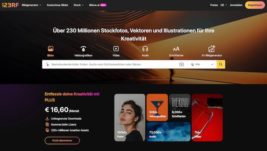The image size is (267, 151).
Task: Open the Schriftarten fonts icon
Action: click(x=176, y=49)
